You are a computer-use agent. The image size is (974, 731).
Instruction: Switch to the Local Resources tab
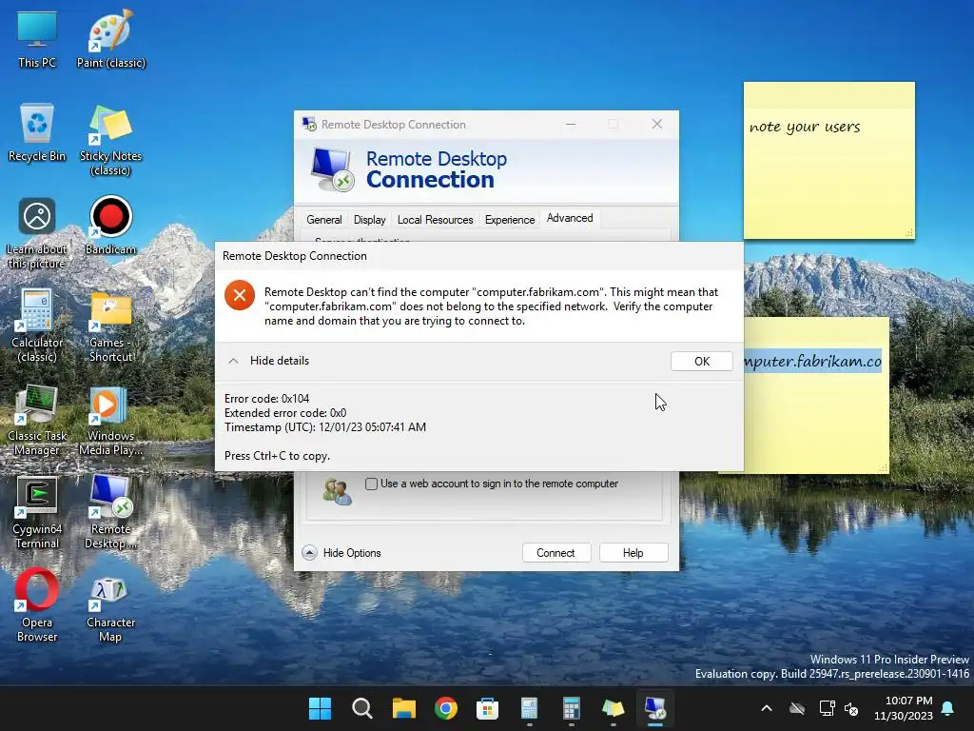435,220
